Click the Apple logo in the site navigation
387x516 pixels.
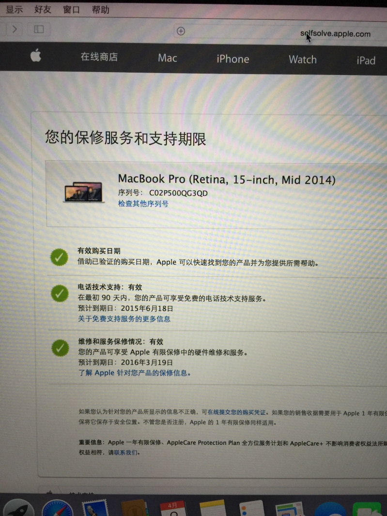36,55
